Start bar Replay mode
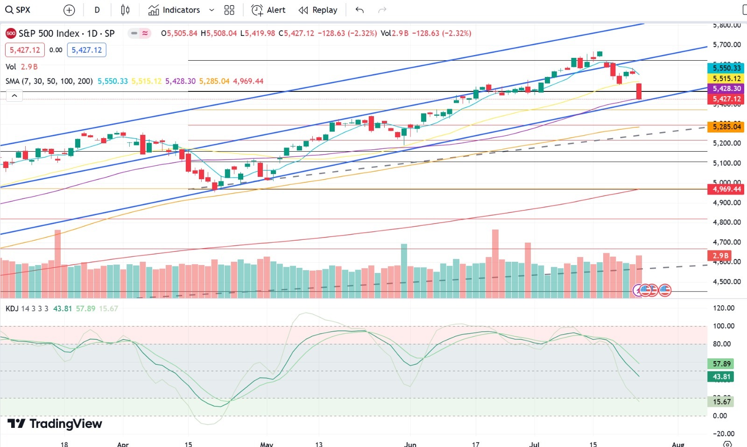747x447 pixels. (318, 10)
